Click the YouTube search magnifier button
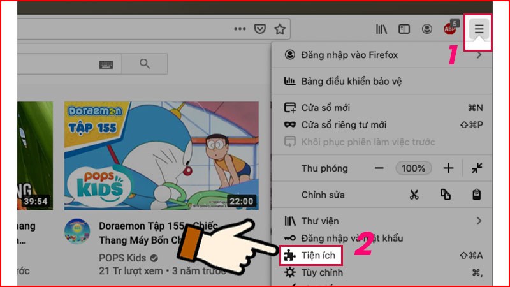The height and width of the screenshot is (287, 510). 145,64
